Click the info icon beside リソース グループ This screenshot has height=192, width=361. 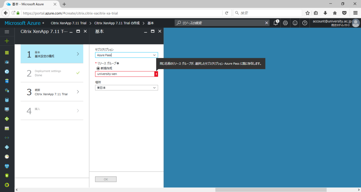(x=118, y=63)
